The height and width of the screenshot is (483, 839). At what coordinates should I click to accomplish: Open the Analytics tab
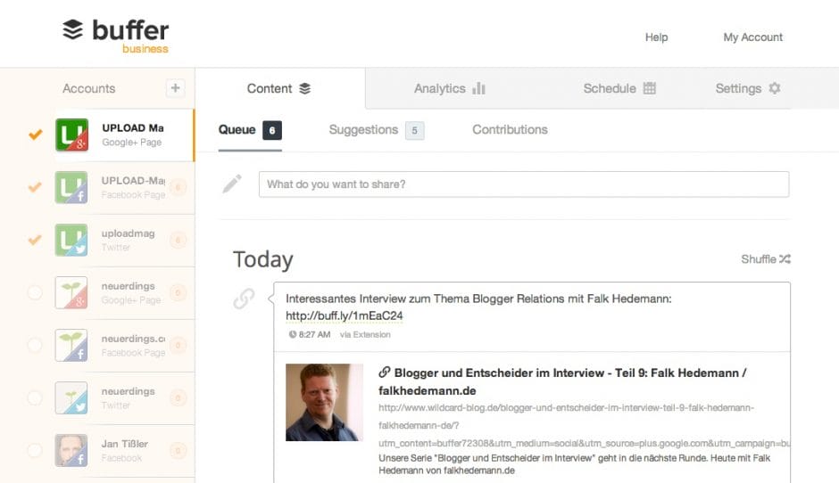(449, 88)
